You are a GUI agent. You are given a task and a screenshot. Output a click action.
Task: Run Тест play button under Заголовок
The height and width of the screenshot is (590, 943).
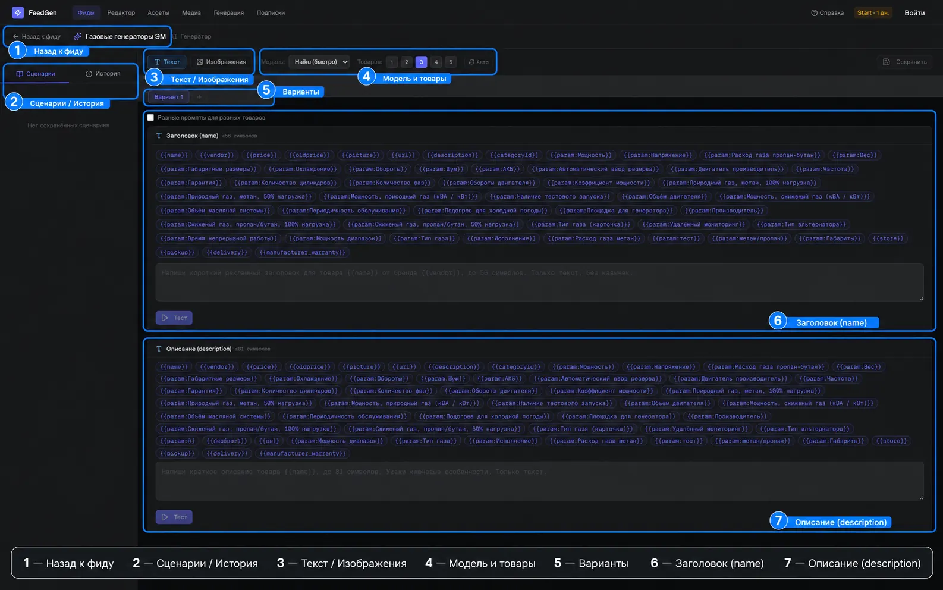click(x=174, y=318)
